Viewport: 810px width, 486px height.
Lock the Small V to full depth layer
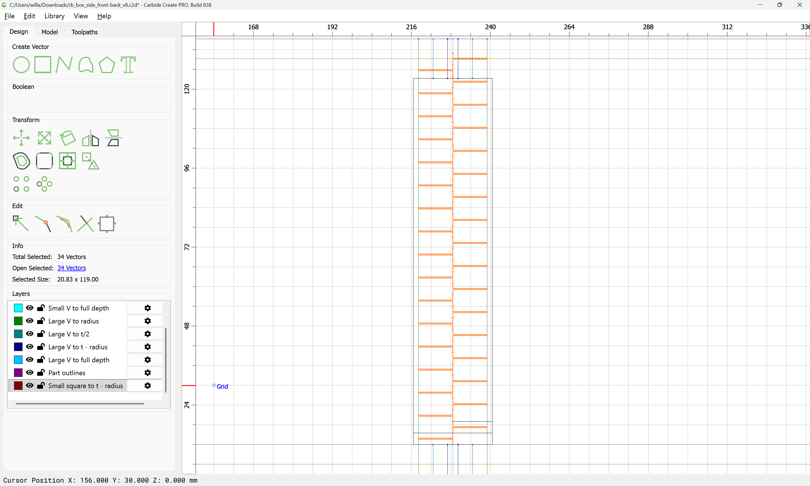pyautogui.click(x=41, y=308)
